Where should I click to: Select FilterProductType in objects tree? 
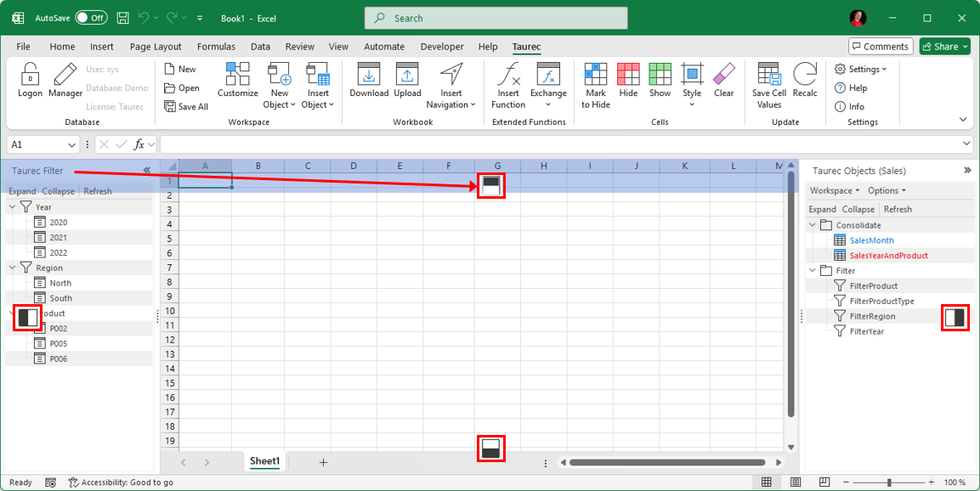pos(881,301)
